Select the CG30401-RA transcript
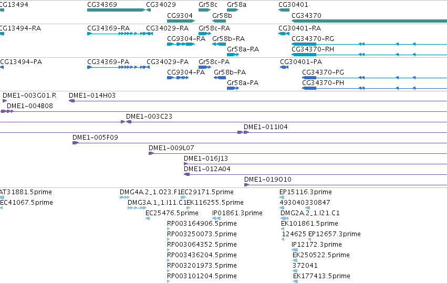447x284 pixels. coord(284,34)
